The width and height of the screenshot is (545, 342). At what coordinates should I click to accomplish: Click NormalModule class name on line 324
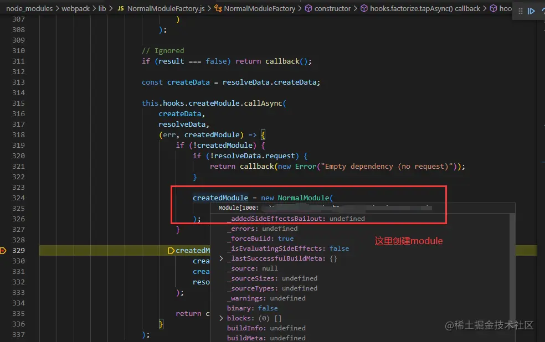[304, 198]
